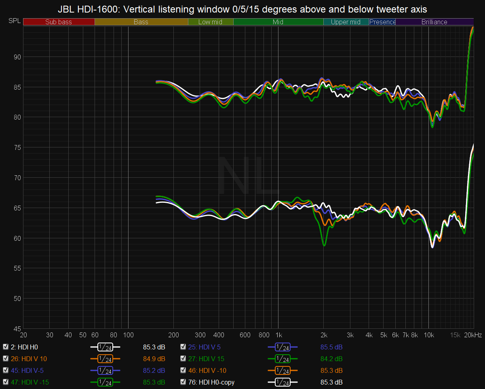
Task: Select the "84.2 dB" value
Action: pos(331,359)
